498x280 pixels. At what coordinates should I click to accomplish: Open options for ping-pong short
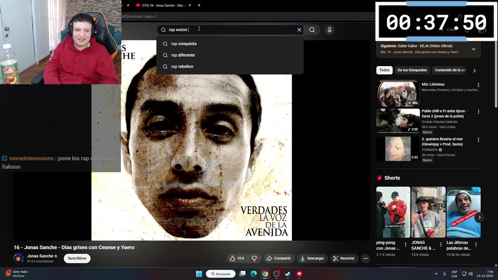(x=405, y=245)
